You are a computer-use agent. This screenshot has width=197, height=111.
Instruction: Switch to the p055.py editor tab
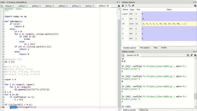pos(49,6)
